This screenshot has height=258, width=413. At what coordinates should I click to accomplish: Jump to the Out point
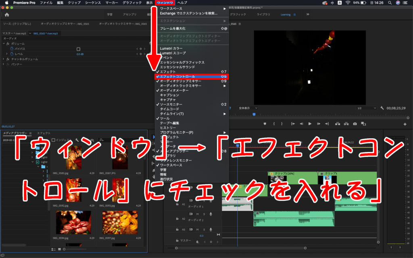click(327, 124)
